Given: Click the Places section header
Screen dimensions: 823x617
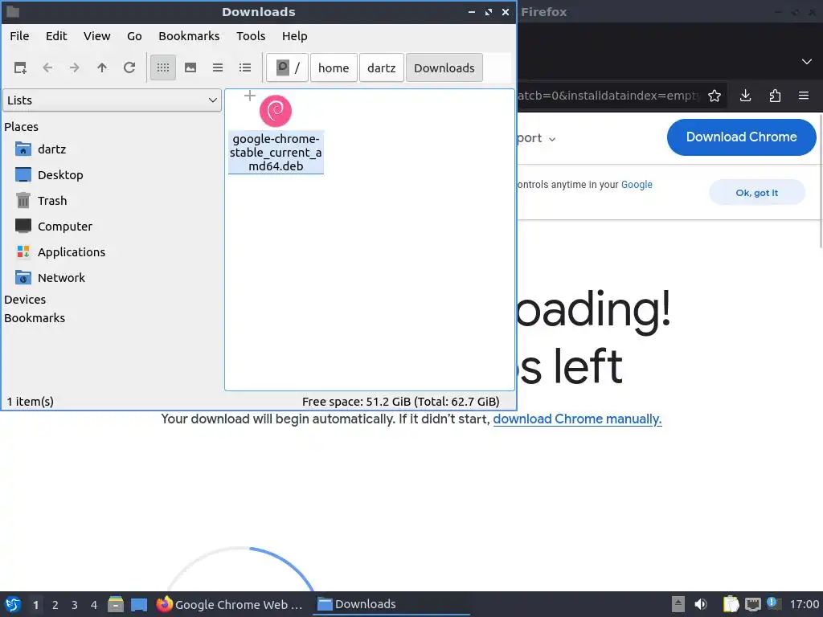Looking at the screenshot, I should (21, 127).
